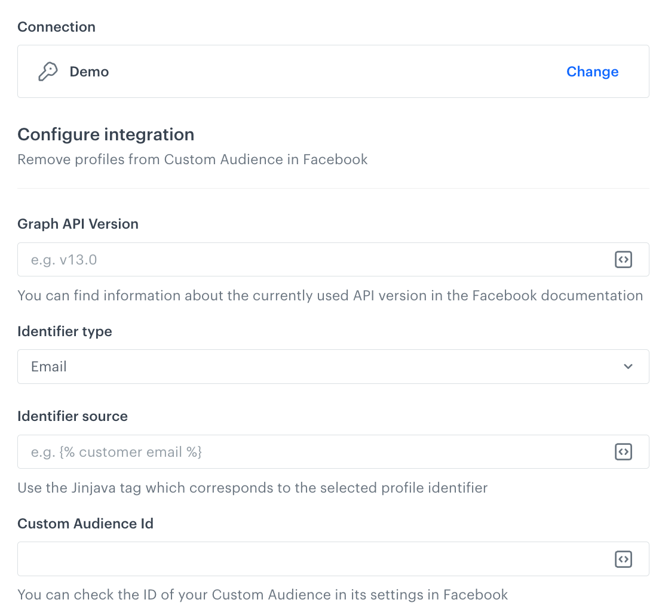The image size is (656, 615).
Task: Click the Custom Audience Id label
Action: (85, 524)
